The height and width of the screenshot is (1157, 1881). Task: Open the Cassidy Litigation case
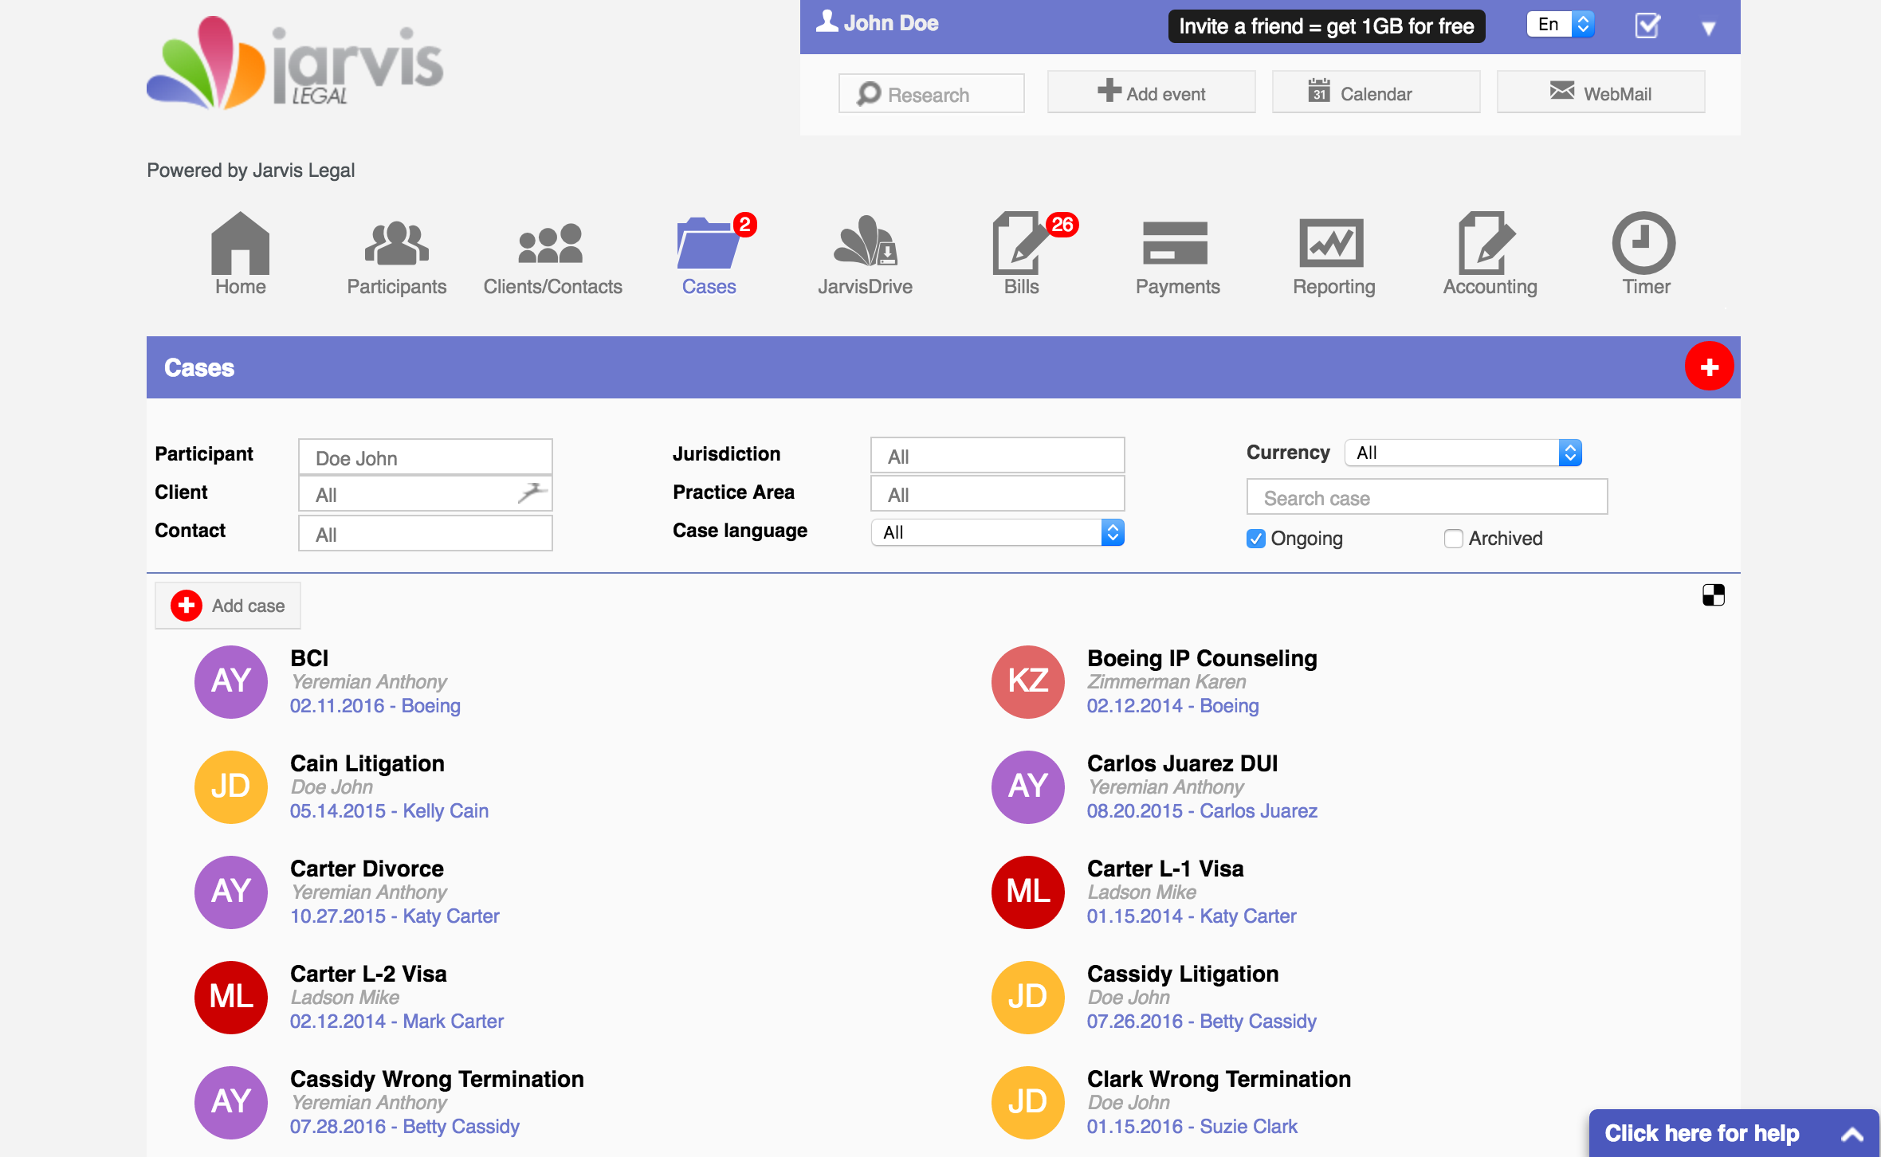point(1183,974)
